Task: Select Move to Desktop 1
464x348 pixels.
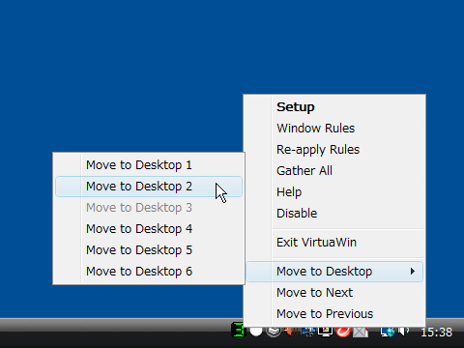Action: pyautogui.click(x=149, y=165)
